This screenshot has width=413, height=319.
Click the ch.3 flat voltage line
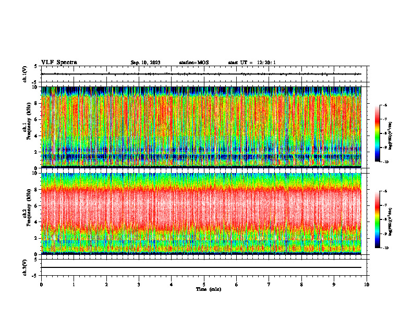point(201,267)
